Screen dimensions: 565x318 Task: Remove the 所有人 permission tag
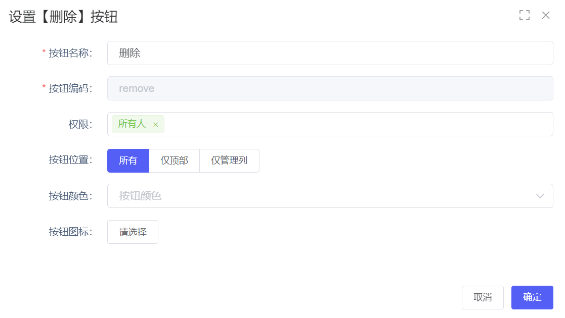tap(156, 125)
